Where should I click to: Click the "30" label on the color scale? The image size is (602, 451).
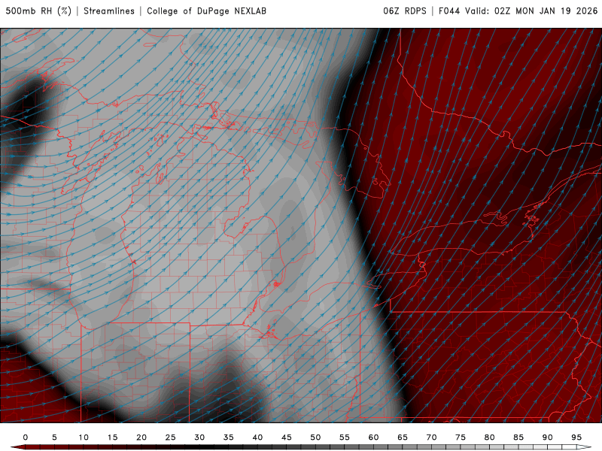click(x=199, y=437)
